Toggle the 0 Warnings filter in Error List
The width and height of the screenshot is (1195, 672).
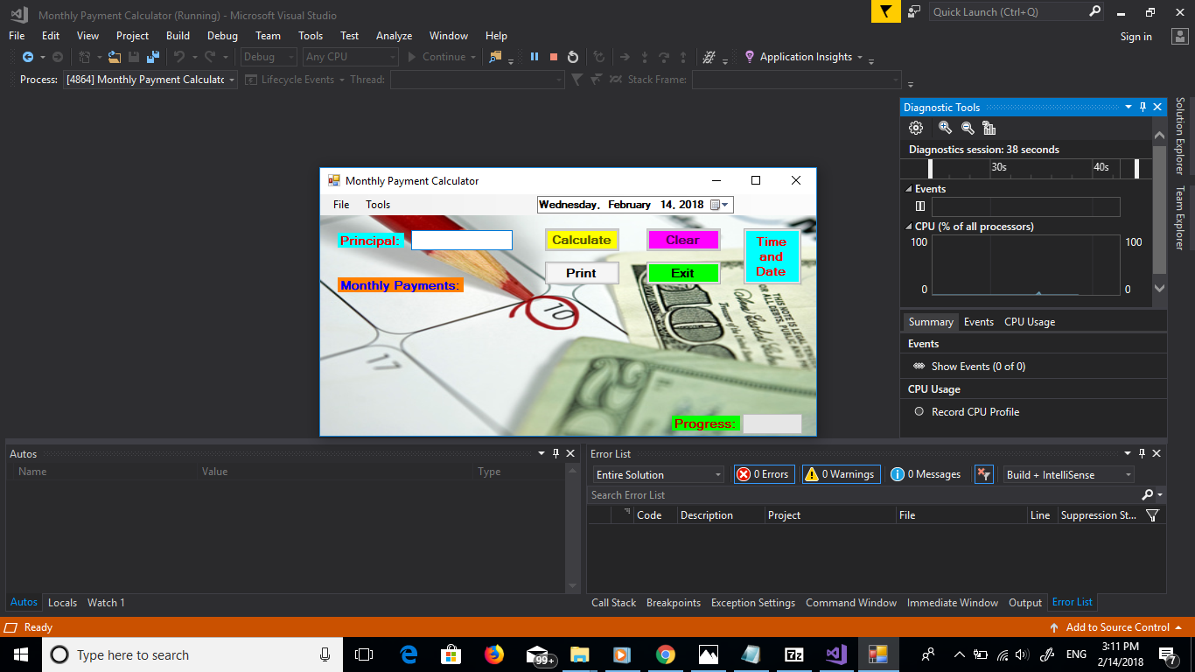pos(841,473)
